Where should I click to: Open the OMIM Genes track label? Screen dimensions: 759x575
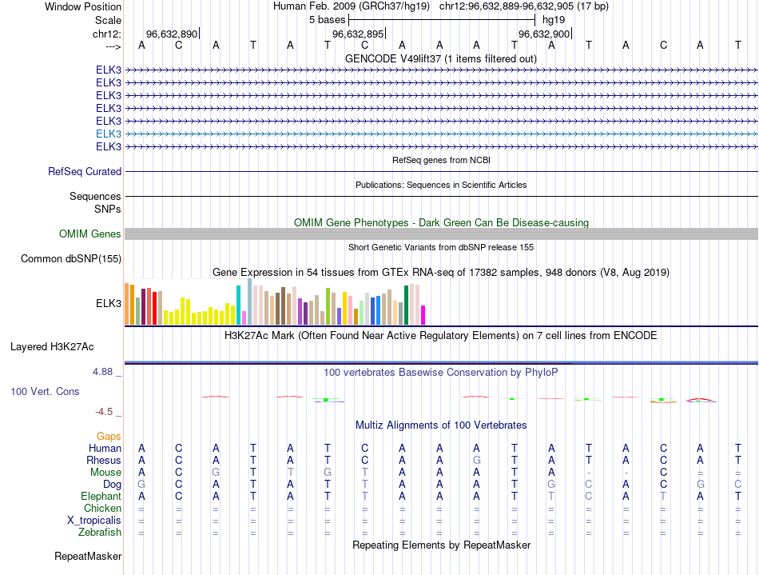90,234
